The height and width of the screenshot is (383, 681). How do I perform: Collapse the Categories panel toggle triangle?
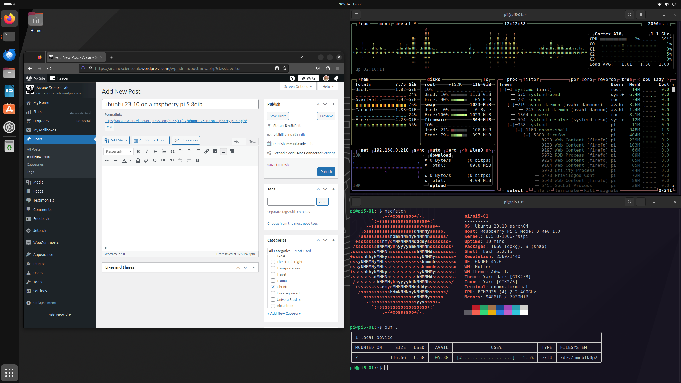click(333, 240)
